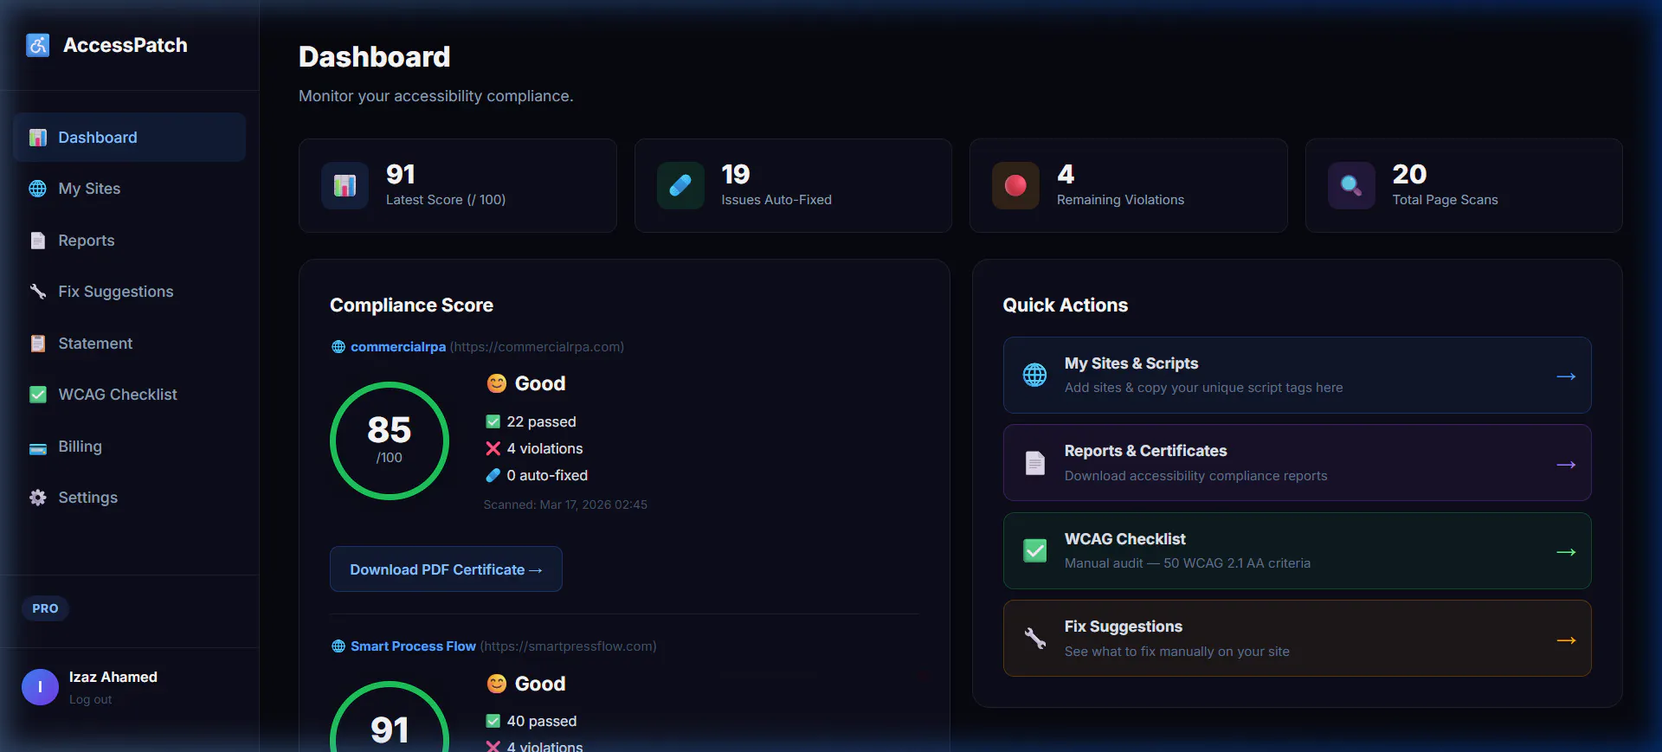This screenshot has height=752, width=1662.
Task: Click the 'Quick Actions' heading
Action: pos(1066,305)
